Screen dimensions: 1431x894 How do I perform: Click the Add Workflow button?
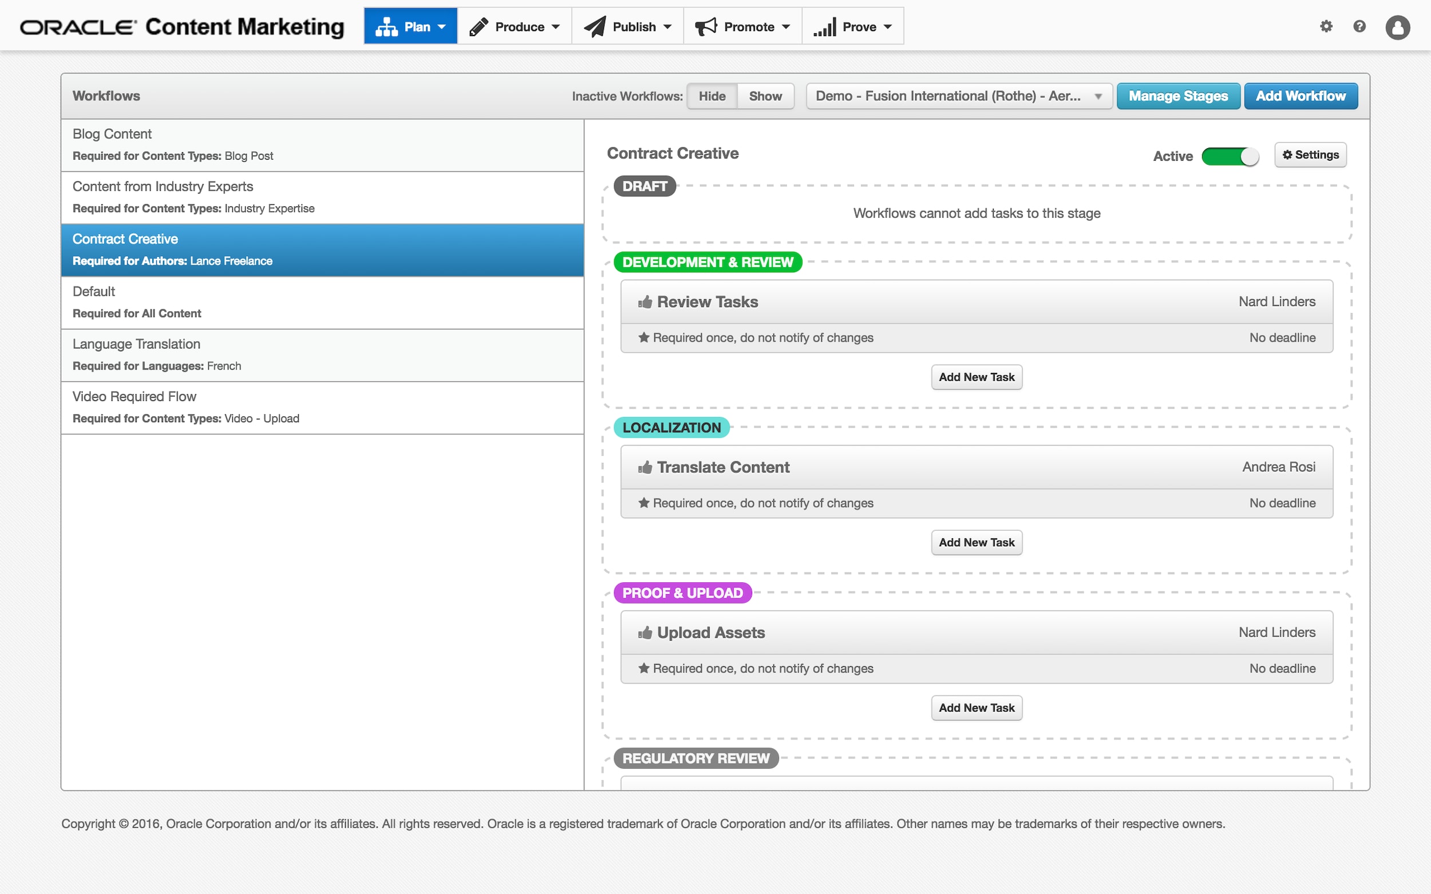tap(1300, 96)
